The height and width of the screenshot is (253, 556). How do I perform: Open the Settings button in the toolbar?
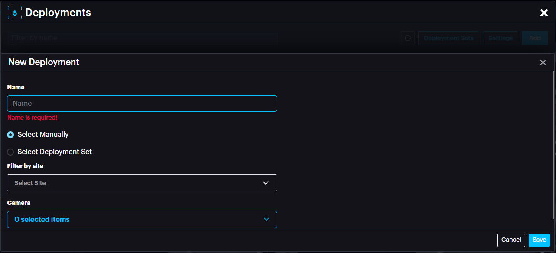(x=501, y=38)
